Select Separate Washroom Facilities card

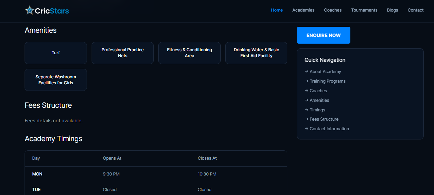pos(56,80)
